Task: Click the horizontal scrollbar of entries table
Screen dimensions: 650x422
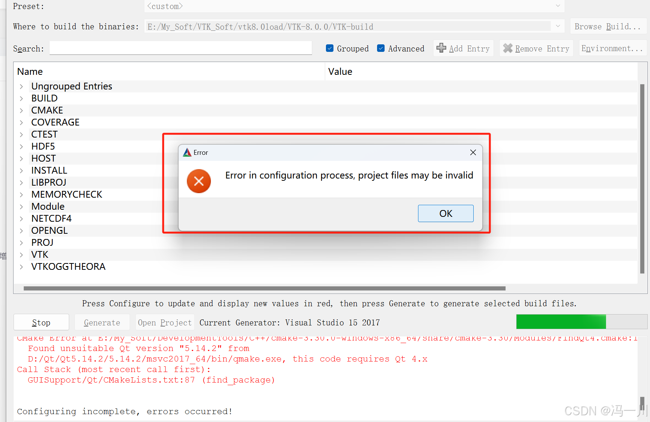Action: pyautogui.click(x=264, y=288)
